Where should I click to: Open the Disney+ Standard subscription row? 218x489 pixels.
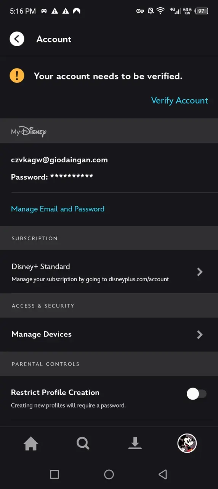click(109, 272)
